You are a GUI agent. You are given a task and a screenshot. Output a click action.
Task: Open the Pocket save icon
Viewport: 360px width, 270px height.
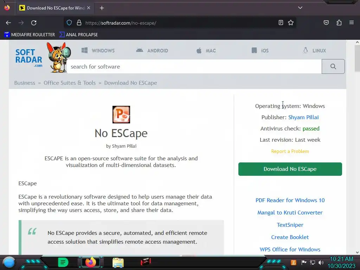pyautogui.click(x=326, y=22)
